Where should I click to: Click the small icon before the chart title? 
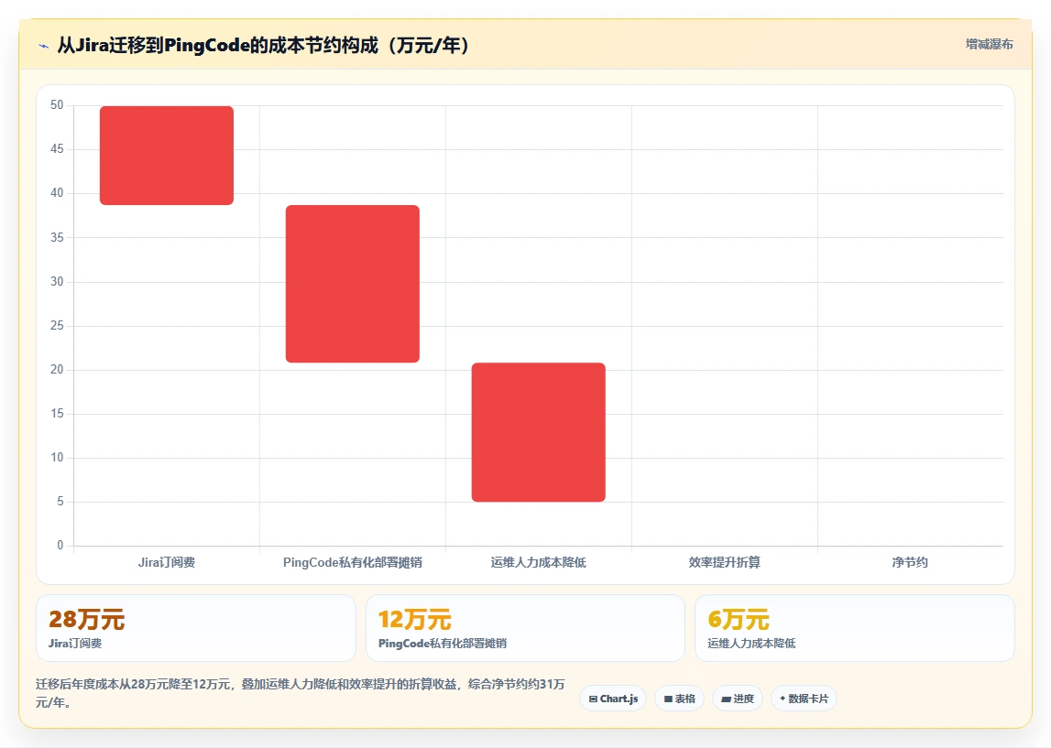tap(44, 46)
